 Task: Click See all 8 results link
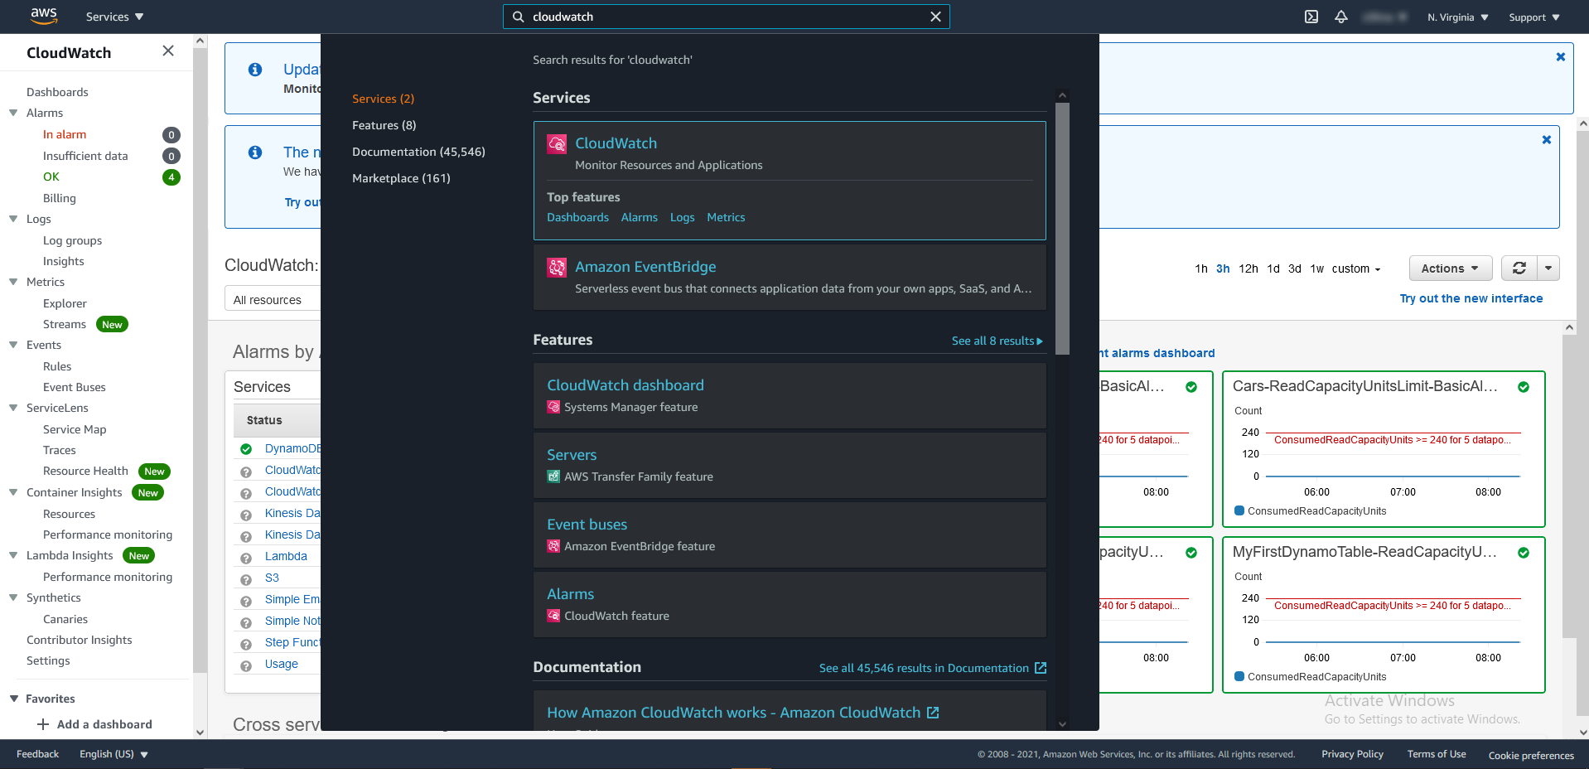pyautogui.click(x=997, y=341)
